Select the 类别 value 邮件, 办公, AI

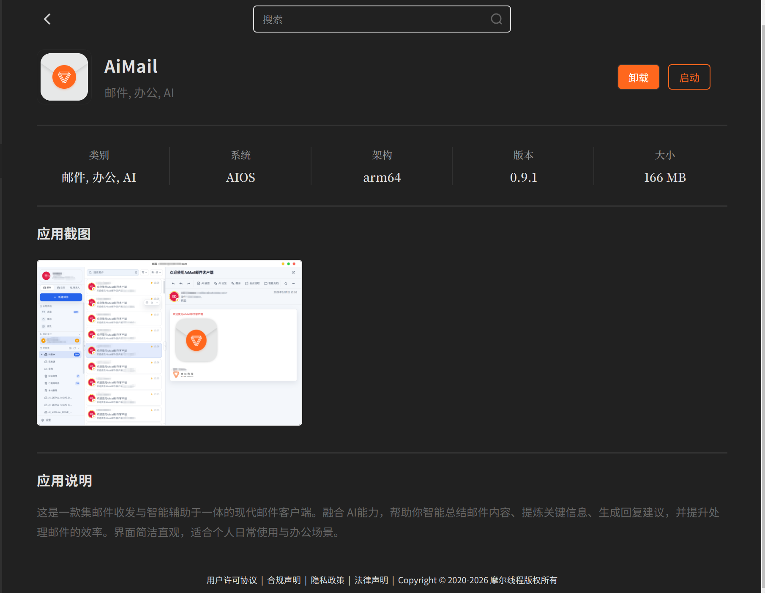[x=99, y=178]
